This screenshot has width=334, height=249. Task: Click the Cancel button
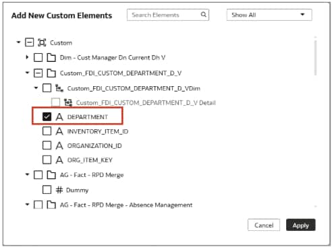point(264,225)
